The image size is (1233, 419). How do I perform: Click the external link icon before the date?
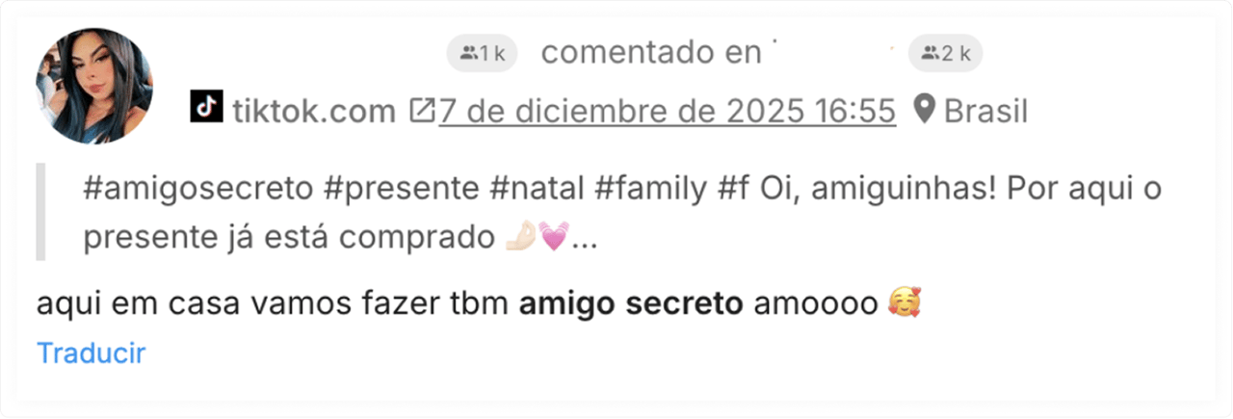pyautogui.click(x=422, y=111)
